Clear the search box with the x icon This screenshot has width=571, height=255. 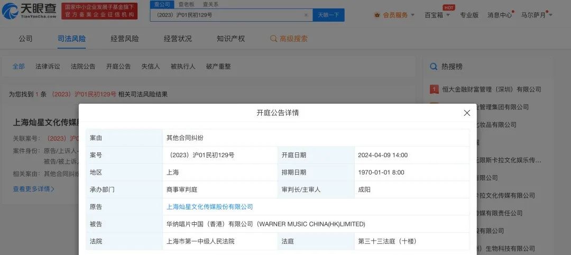(x=306, y=15)
